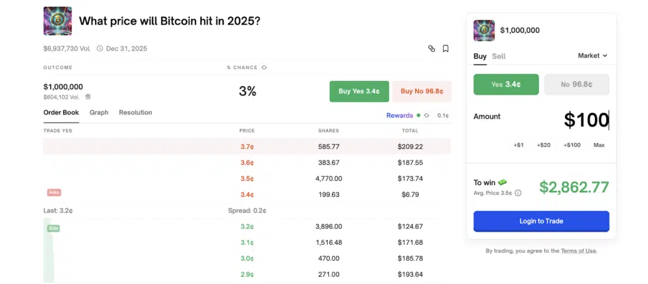Select the Yes 3.4¢ outcome option
The height and width of the screenshot is (284, 648).
tap(506, 84)
